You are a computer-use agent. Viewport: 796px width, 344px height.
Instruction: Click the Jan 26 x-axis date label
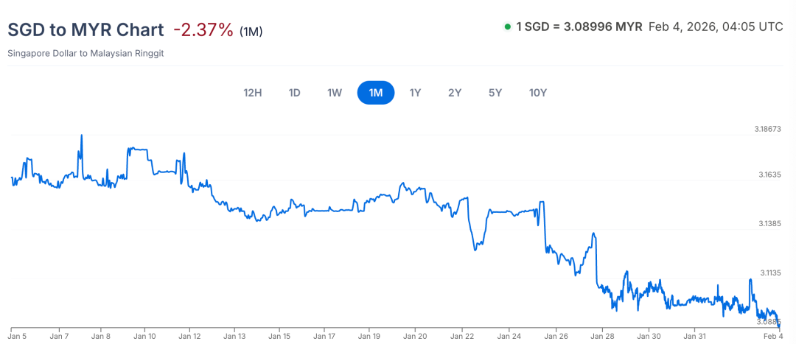[555, 336]
